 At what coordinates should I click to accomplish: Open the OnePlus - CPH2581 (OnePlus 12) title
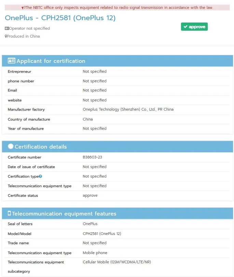pos(60,18)
